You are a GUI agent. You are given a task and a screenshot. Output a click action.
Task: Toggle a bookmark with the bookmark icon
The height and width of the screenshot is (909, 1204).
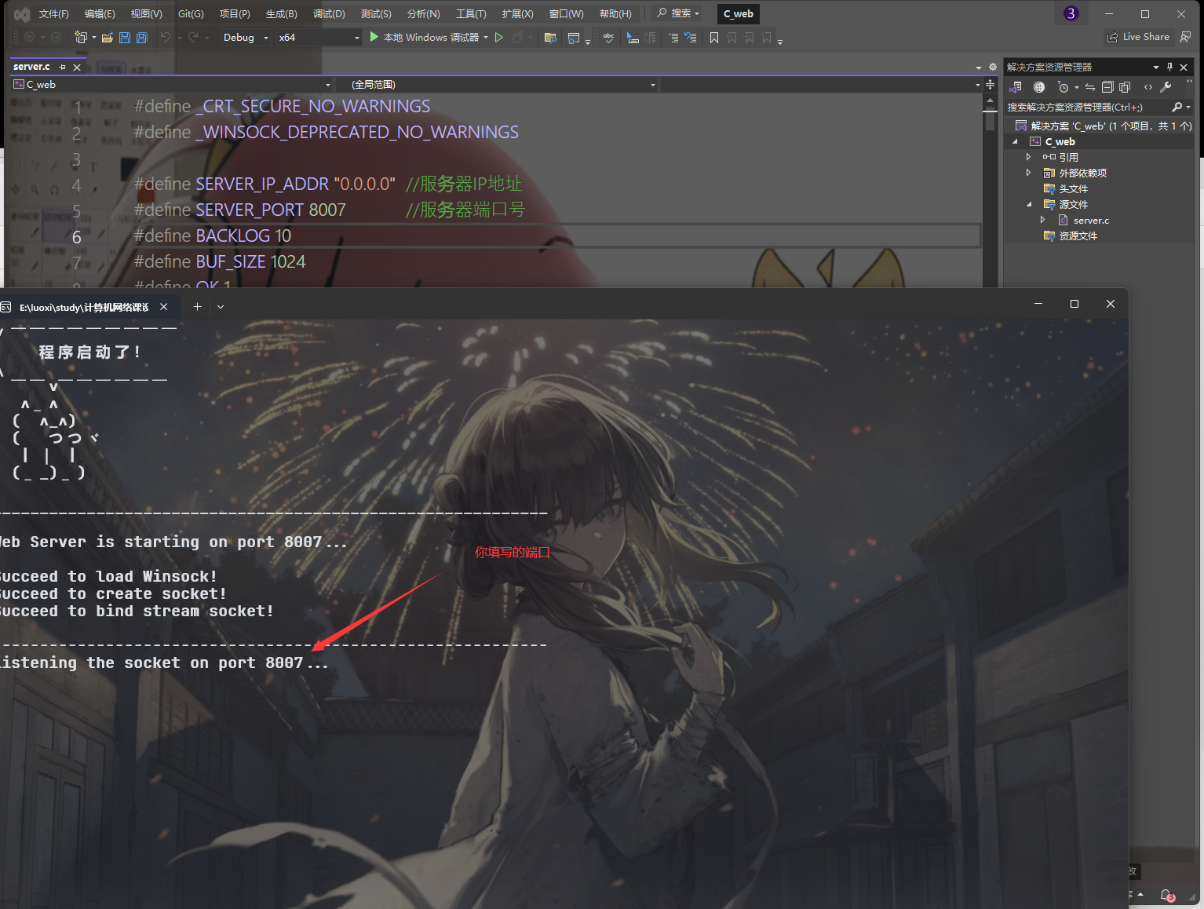(714, 37)
